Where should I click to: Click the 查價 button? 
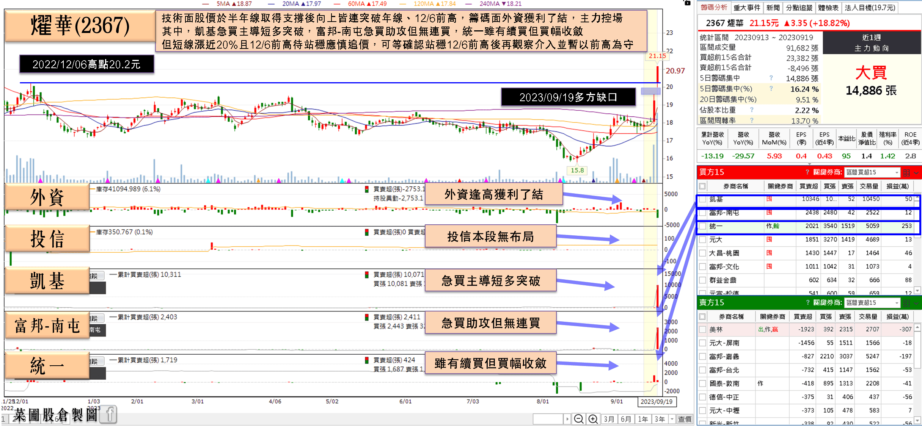pyautogui.click(x=685, y=419)
